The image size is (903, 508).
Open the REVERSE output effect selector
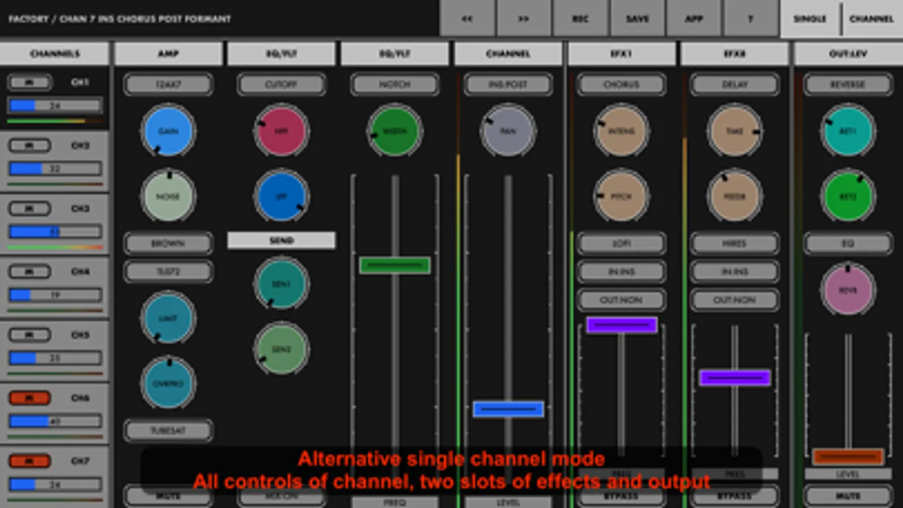(848, 84)
